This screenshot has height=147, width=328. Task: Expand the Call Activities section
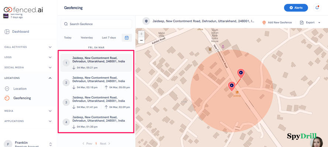click(50, 47)
